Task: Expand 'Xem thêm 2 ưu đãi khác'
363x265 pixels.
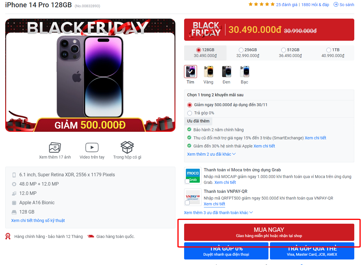Action: tap(211, 154)
